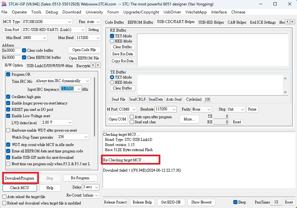297x208 pixels.
Task: Open the Max Baud dropdown
Action: [88, 38]
